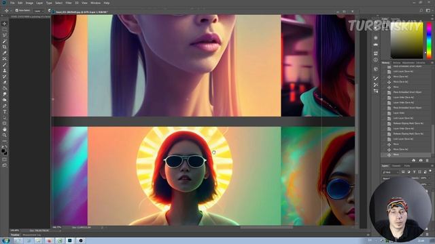Image resolution: width=435 pixels, height=244 pixels.
Task: Open the File menu
Action: [12, 3]
